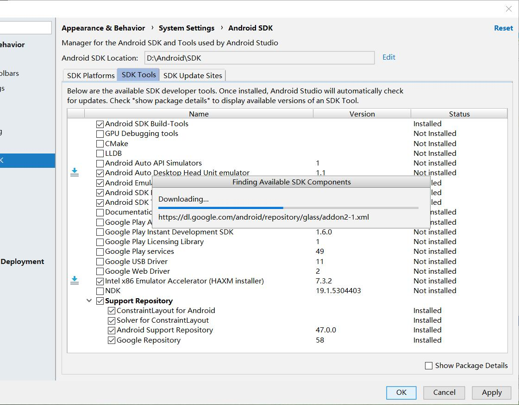Click Finding Available SDK Components title
Viewport: 519px width, 405px height.
click(x=291, y=182)
